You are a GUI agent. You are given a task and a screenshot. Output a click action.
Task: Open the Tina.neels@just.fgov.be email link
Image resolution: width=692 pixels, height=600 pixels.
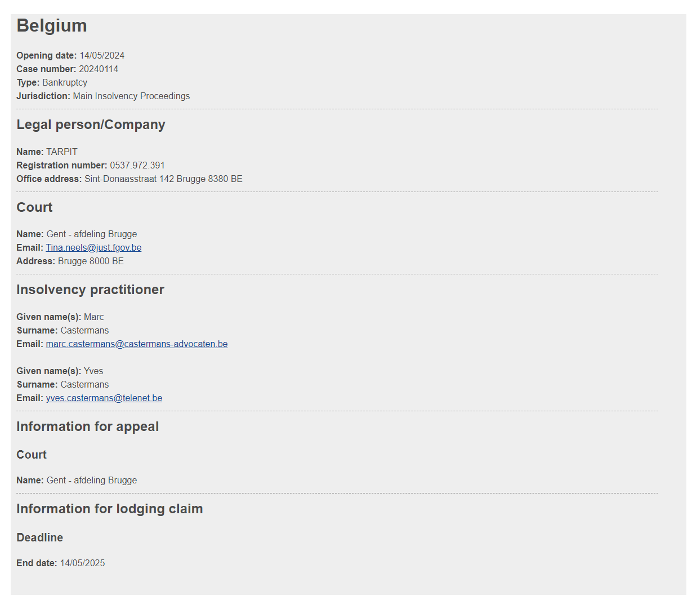(93, 248)
